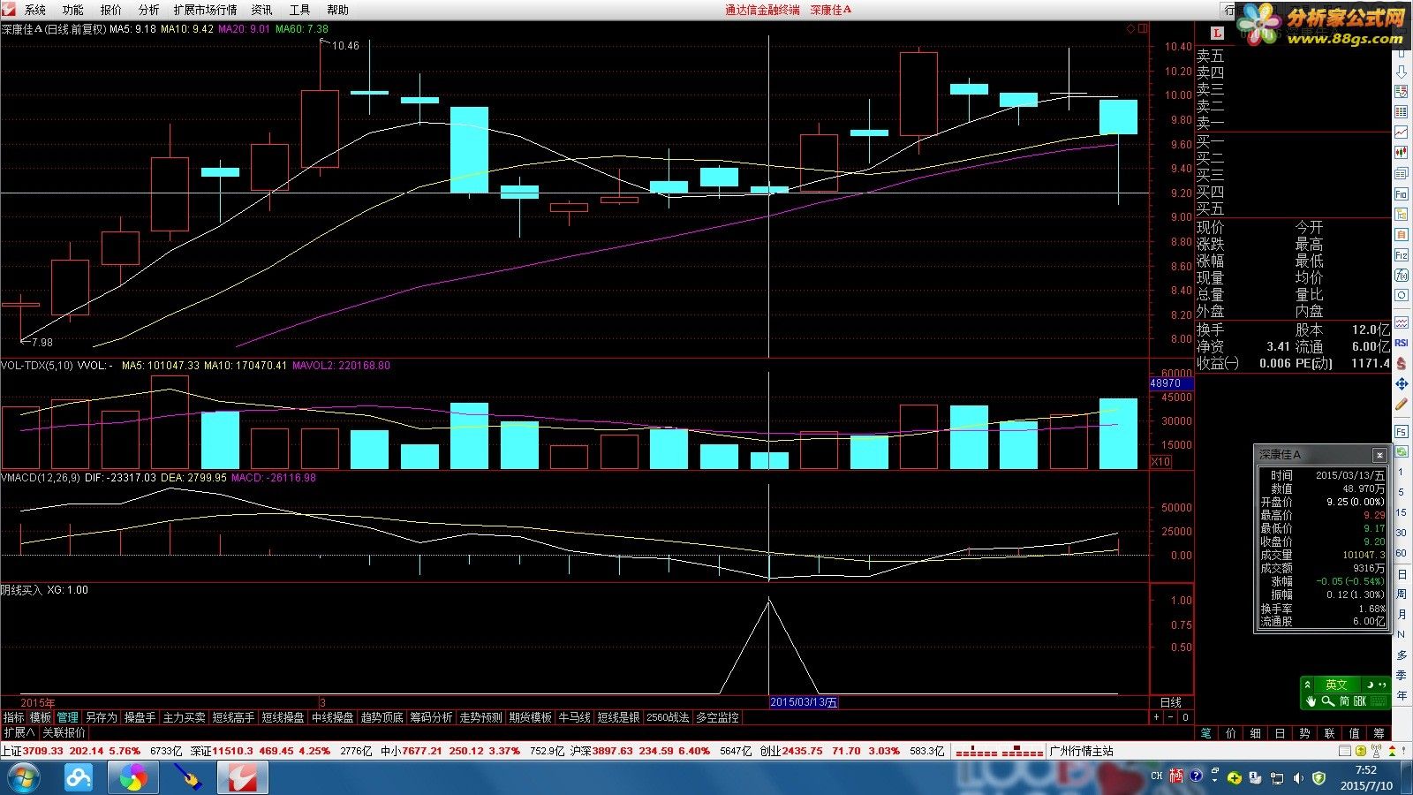Open the 日线 period selector
1413x795 pixels.
click(x=1171, y=702)
